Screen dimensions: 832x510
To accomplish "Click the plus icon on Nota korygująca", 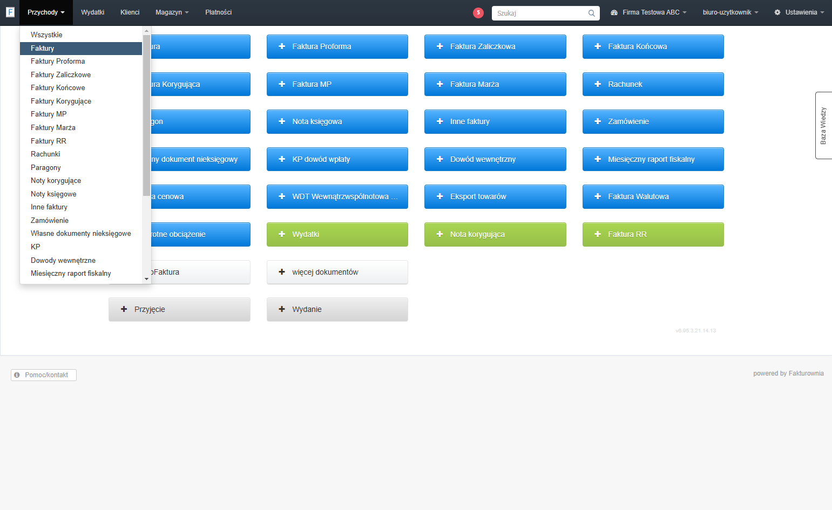I will click(x=439, y=234).
